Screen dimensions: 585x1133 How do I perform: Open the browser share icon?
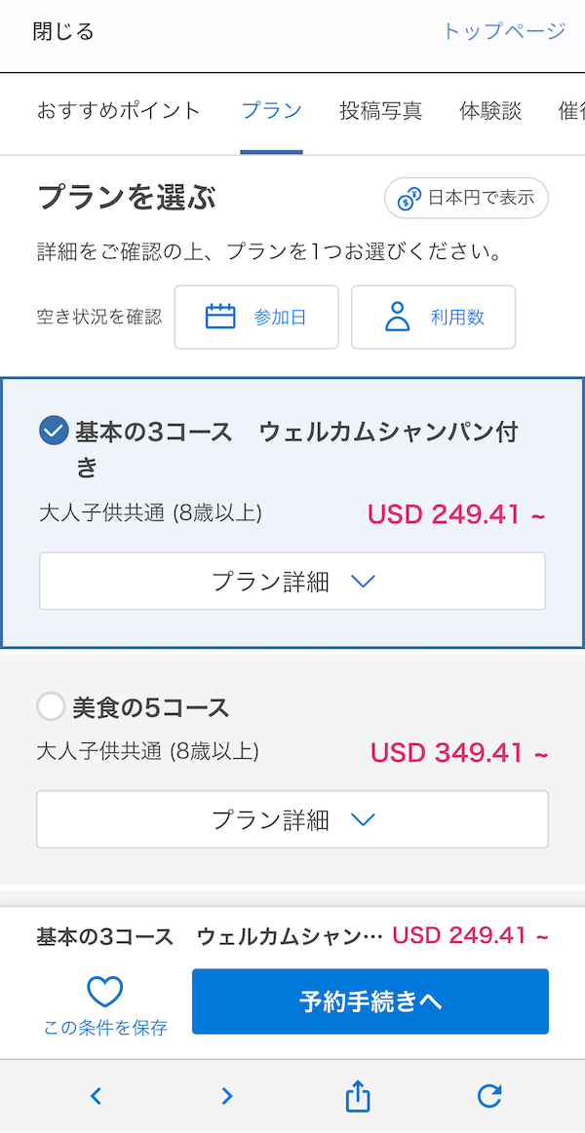(x=358, y=1096)
